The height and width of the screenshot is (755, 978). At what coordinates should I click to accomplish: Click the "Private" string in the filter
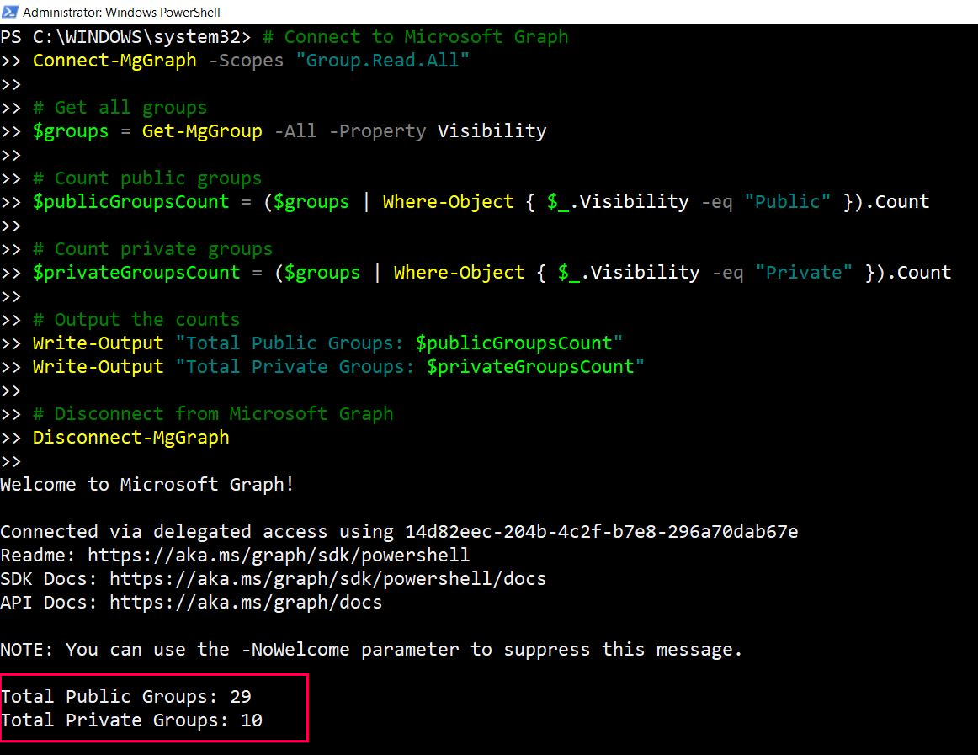point(804,273)
